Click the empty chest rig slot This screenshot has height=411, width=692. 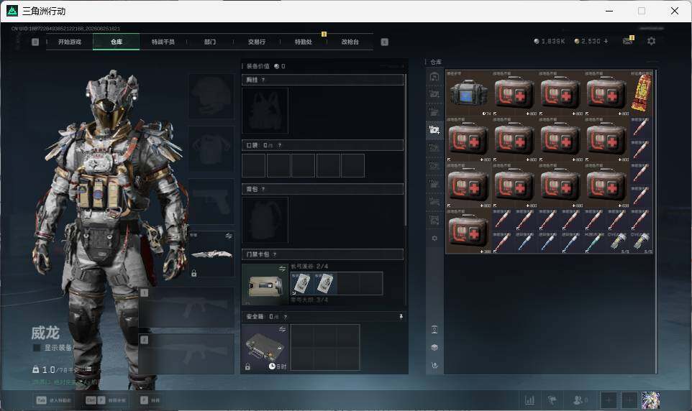(265, 111)
